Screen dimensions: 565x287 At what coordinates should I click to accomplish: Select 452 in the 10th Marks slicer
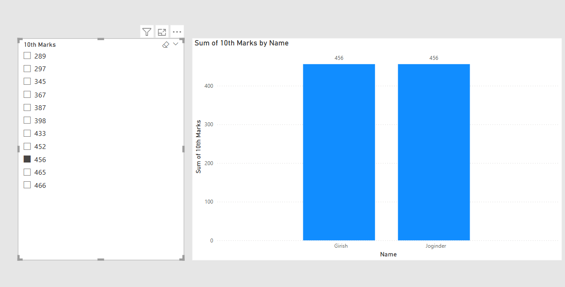coord(27,146)
